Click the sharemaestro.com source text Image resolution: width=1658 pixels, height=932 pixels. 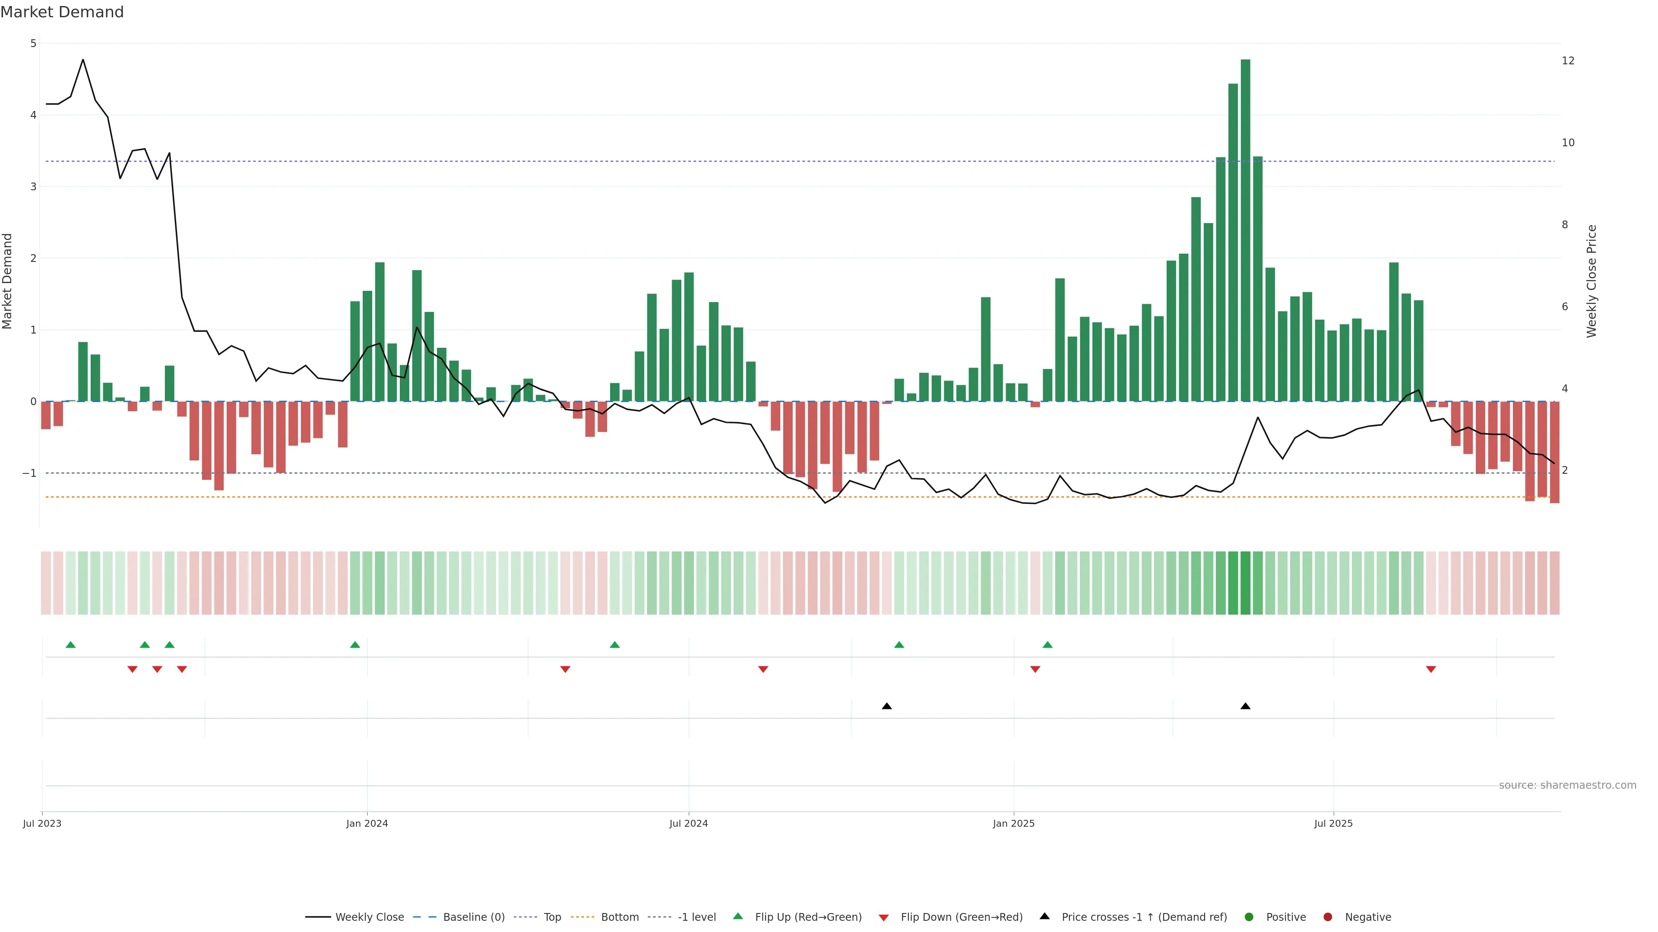tap(1567, 785)
